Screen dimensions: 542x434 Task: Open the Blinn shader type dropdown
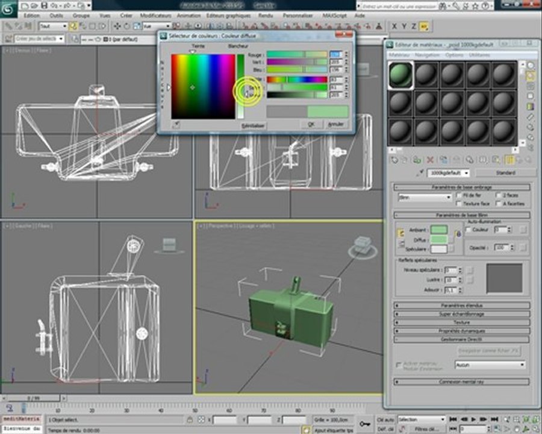pyautogui.click(x=425, y=198)
